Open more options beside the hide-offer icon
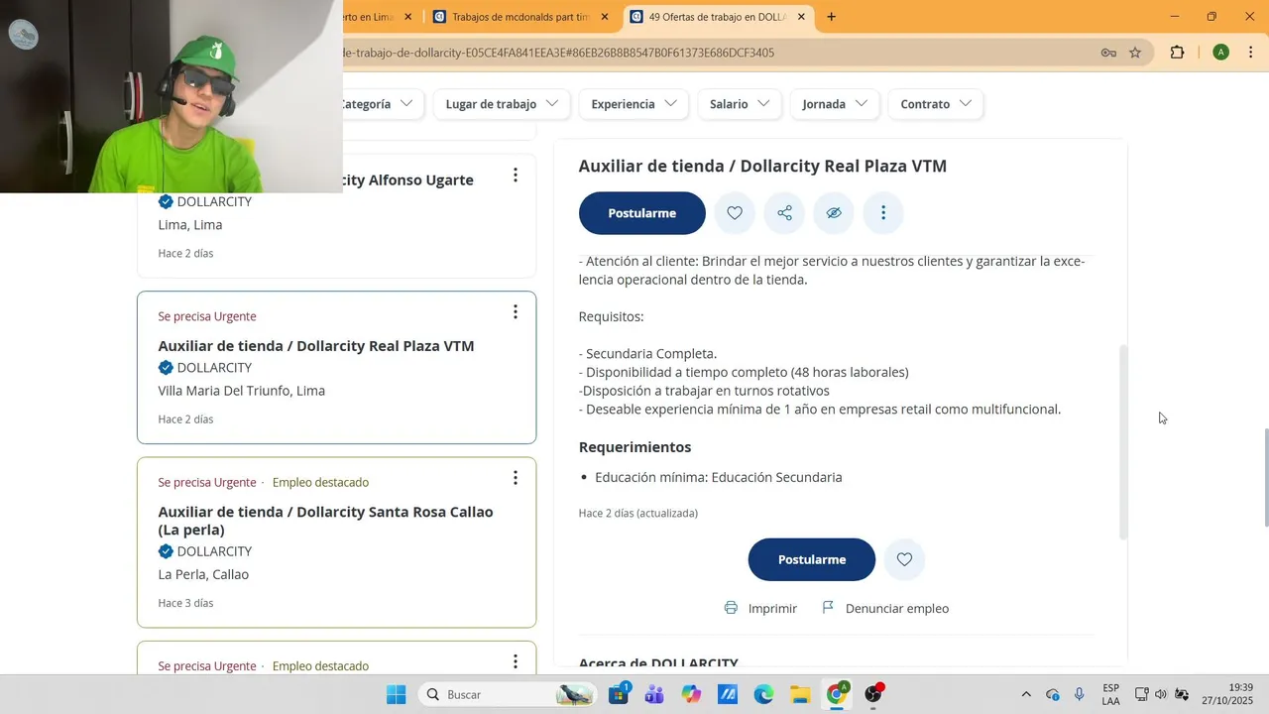Image resolution: width=1269 pixels, height=714 pixels. 883,213
